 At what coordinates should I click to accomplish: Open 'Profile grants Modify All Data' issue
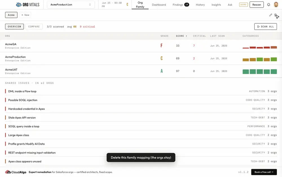point(141,144)
